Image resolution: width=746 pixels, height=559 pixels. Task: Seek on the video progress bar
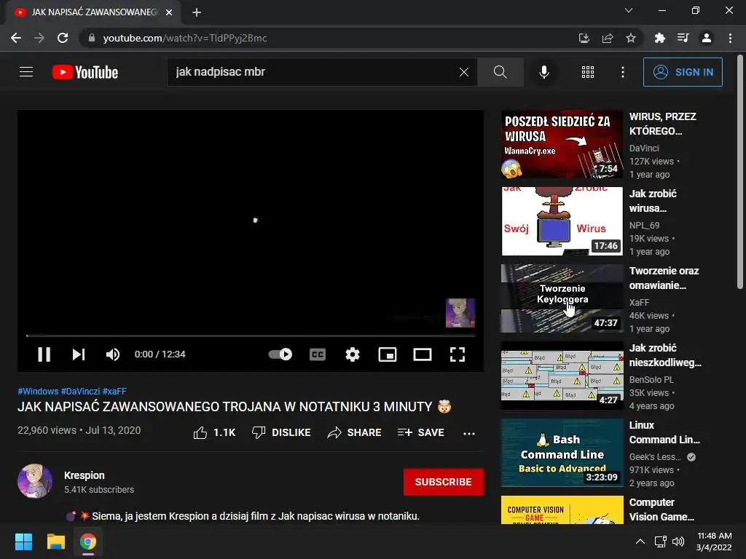[251, 336]
